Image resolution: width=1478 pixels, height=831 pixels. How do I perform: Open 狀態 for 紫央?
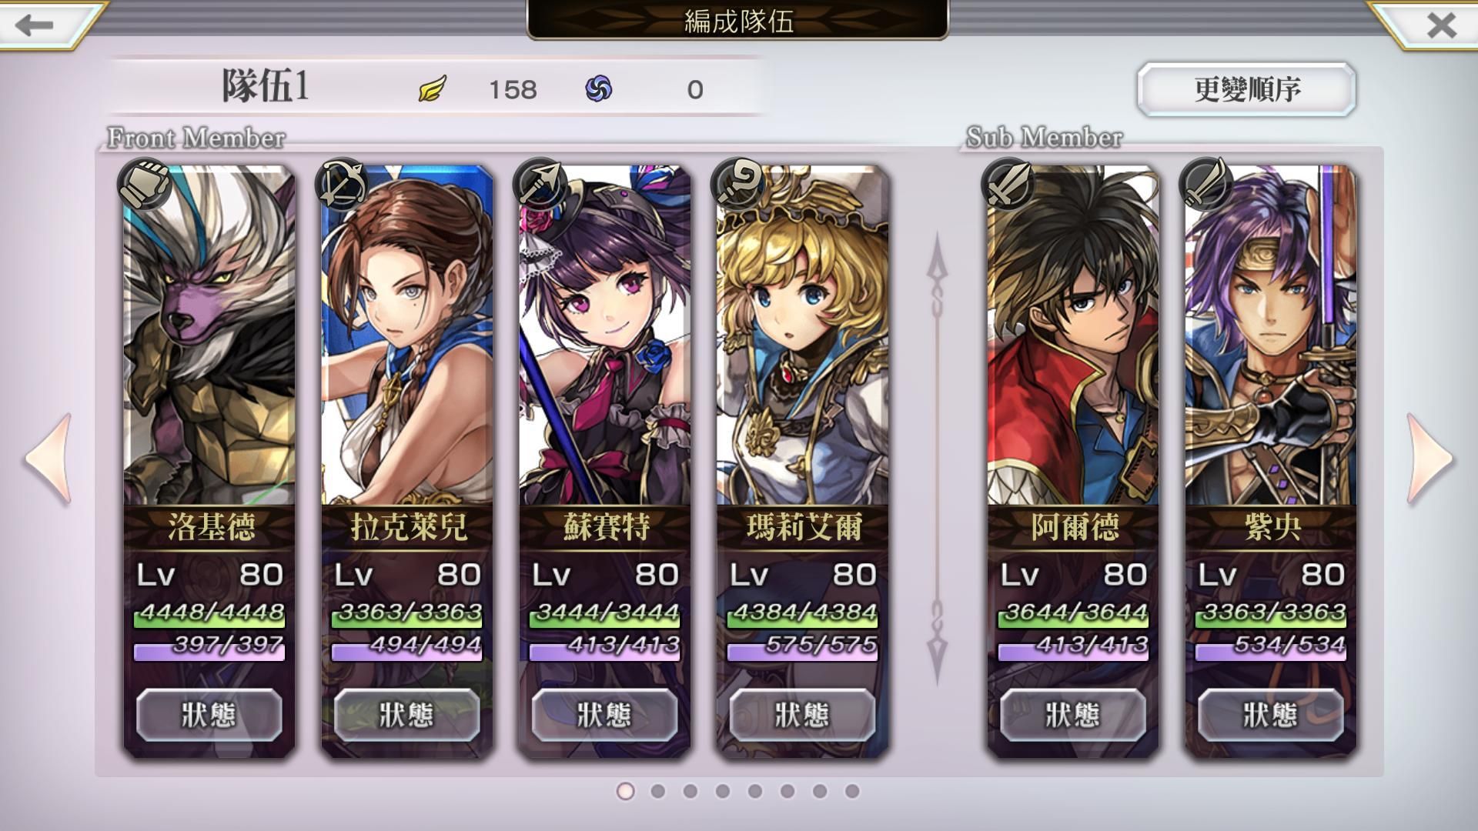tap(1270, 715)
